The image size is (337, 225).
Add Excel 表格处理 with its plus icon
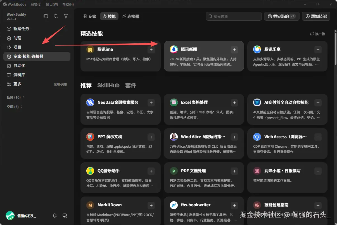[234, 103]
